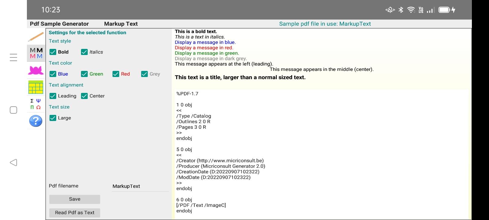Select the Markup Text icon with M letters

(36, 53)
